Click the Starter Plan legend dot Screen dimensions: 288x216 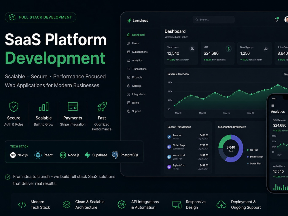pyautogui.click(x=248, y=164)
